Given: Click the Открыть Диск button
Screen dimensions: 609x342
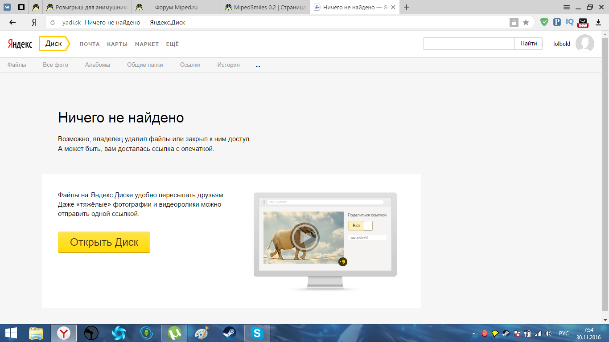Looking at the screenshot, I should click(104, 242).
